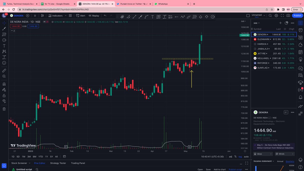Select the horizontal line drawing tool

click(x=177, y=17)
